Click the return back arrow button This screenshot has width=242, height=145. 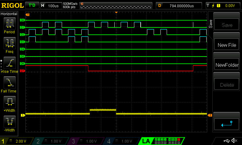[227, 123]
